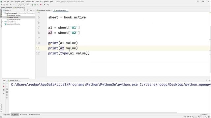Open the Edit menu
Screen dimensions: 211x118
(x=8, y=2)
